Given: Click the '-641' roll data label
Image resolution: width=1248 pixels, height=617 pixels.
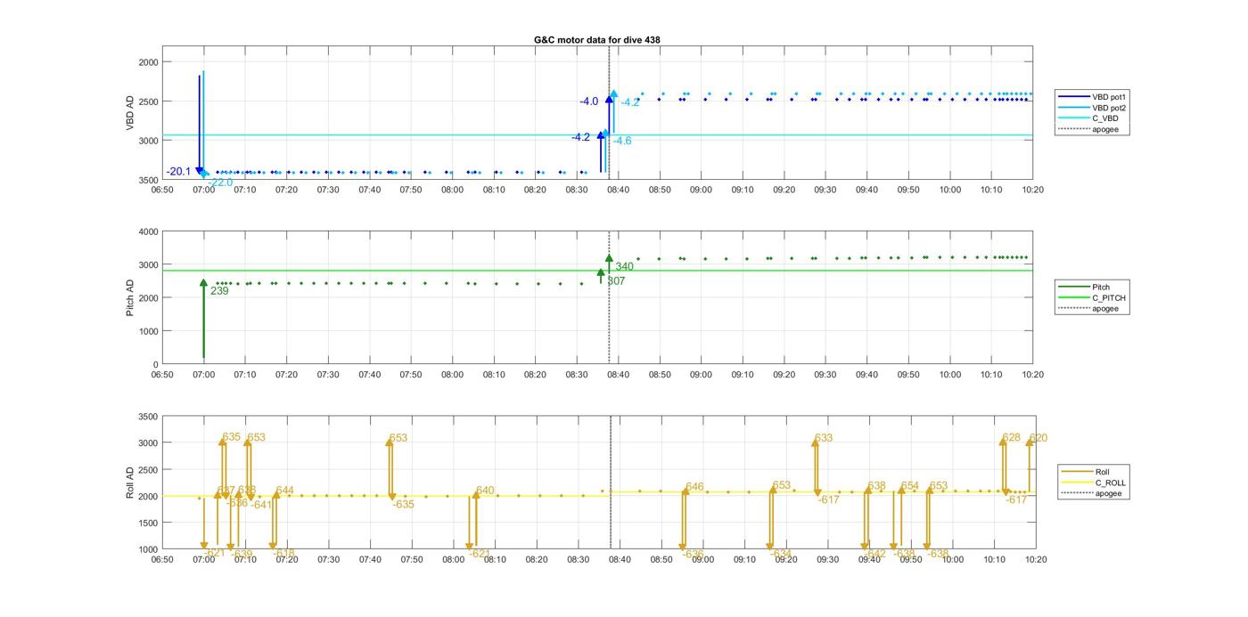Looking at the screenshot, I should 261,505.
